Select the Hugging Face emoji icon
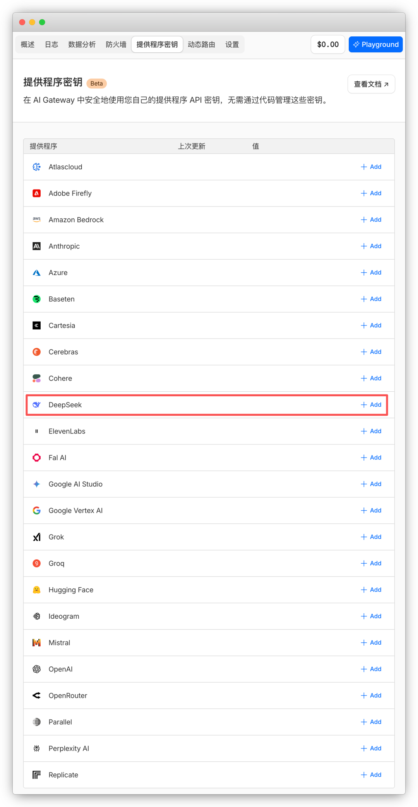 pos(36,590)
